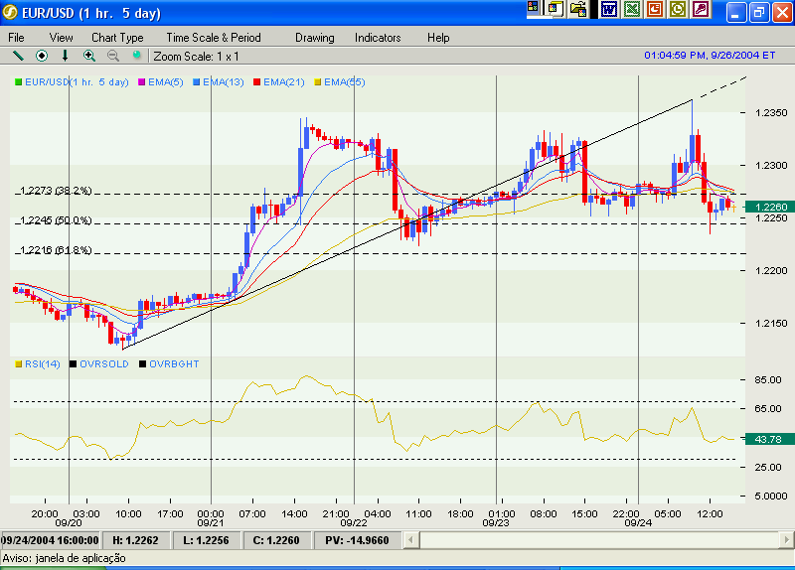Open the Indicators menu
Screen dimensions: 795x570
(378, 38)
